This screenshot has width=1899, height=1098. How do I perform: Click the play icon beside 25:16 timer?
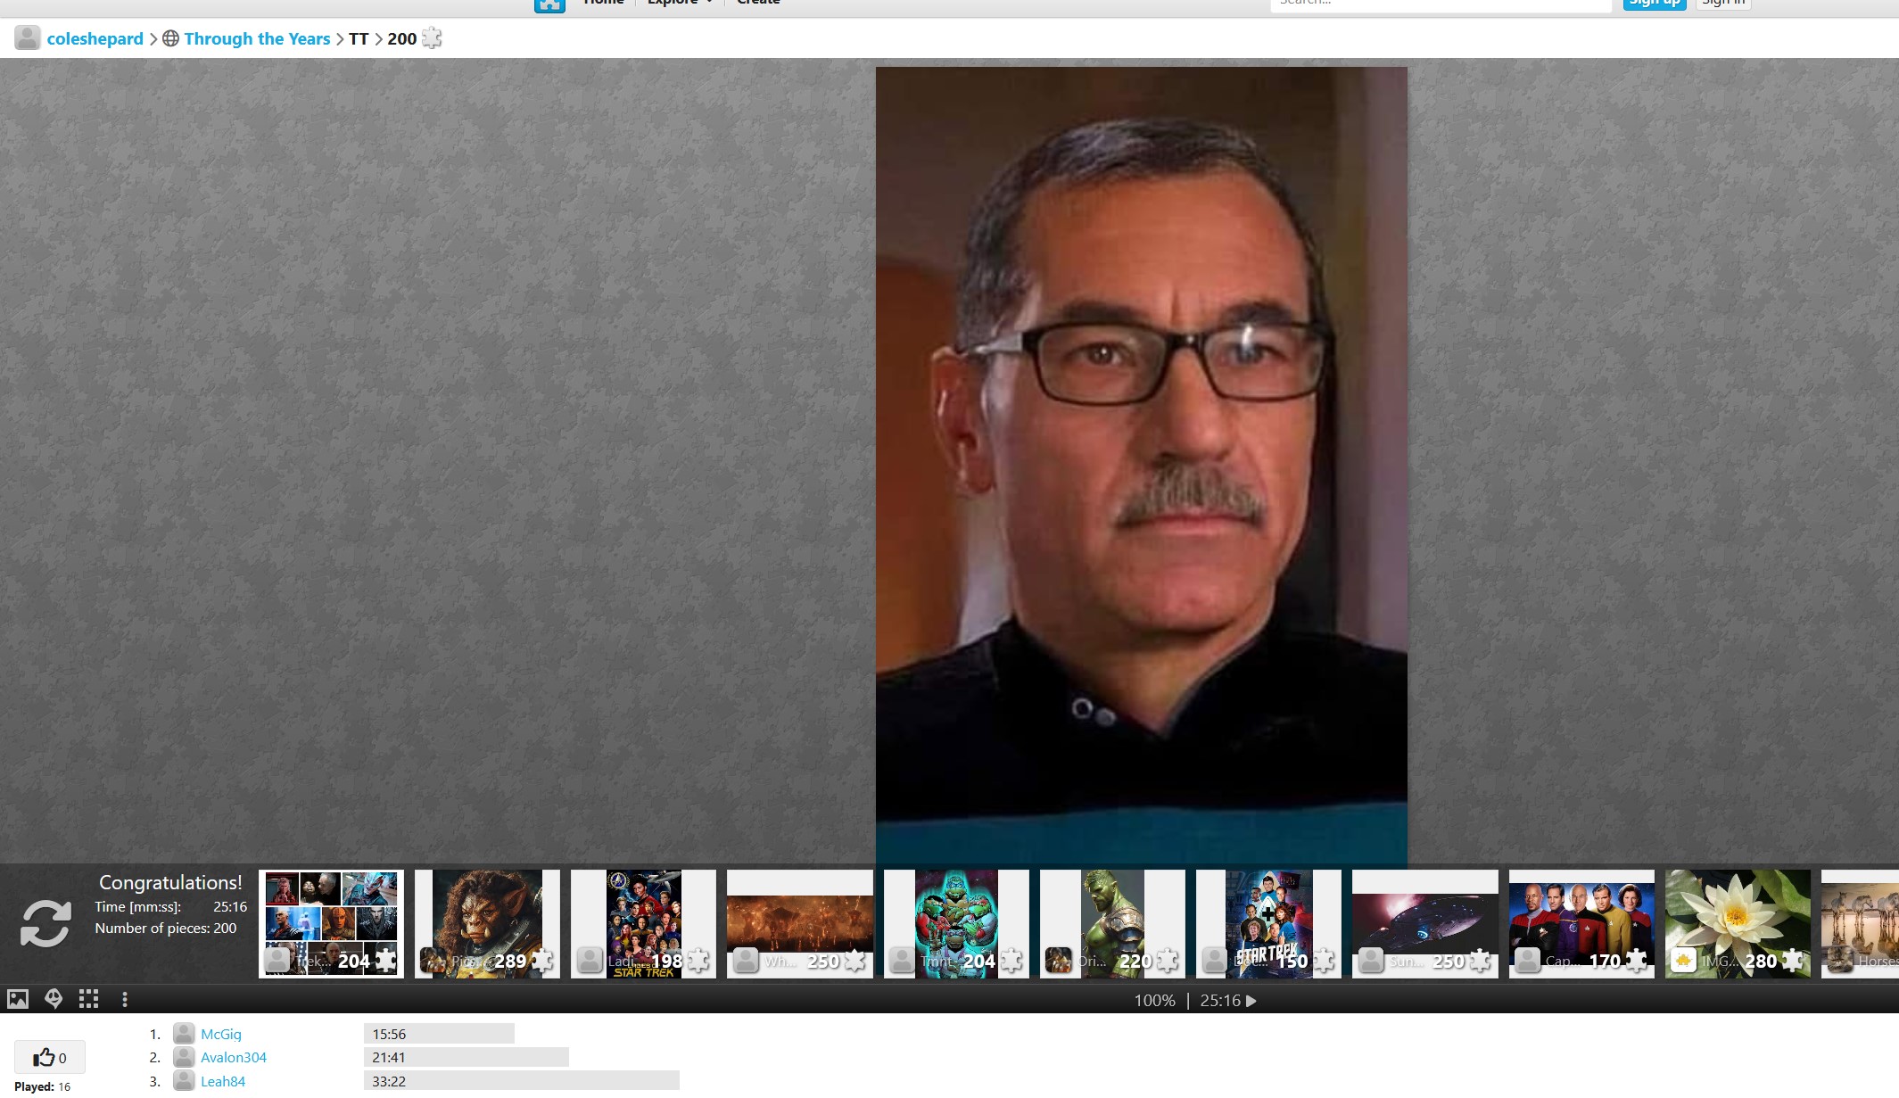1251,1001
